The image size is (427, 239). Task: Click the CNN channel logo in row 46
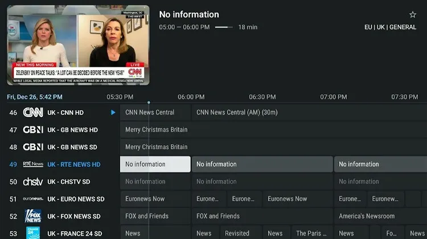pyautogui.click(x=33, y=112)
